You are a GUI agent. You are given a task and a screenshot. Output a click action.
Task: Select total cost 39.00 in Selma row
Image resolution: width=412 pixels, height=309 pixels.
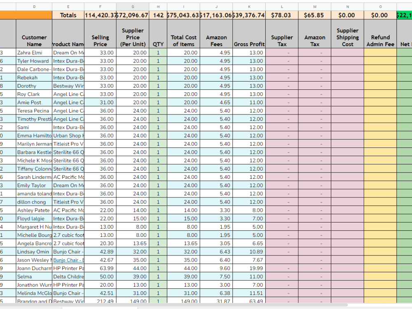click(183, 277)
